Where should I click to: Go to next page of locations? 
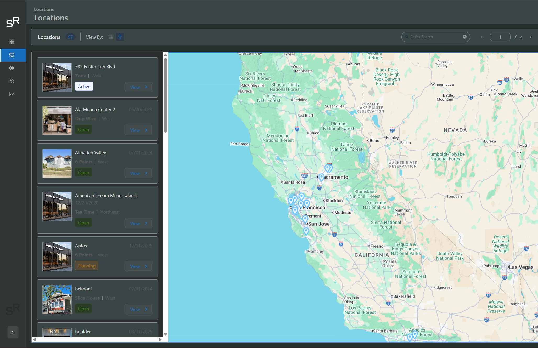tap(531, 37)
